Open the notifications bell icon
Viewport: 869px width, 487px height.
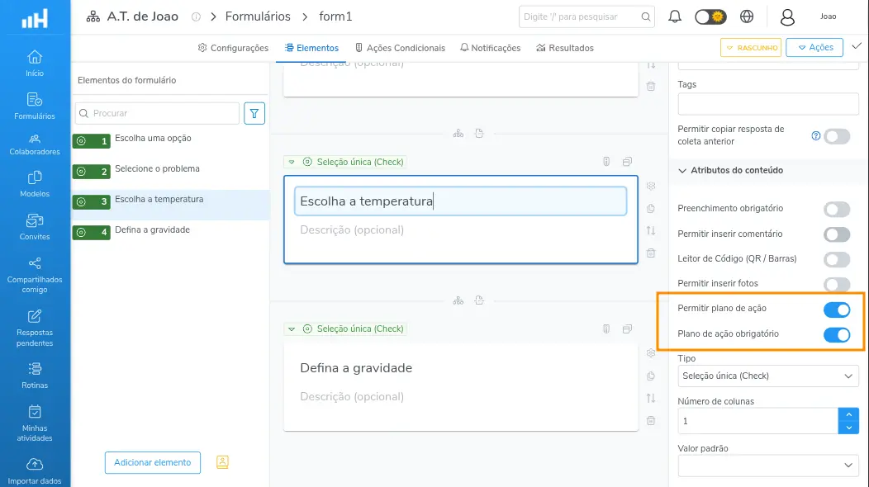coord(675,17)
